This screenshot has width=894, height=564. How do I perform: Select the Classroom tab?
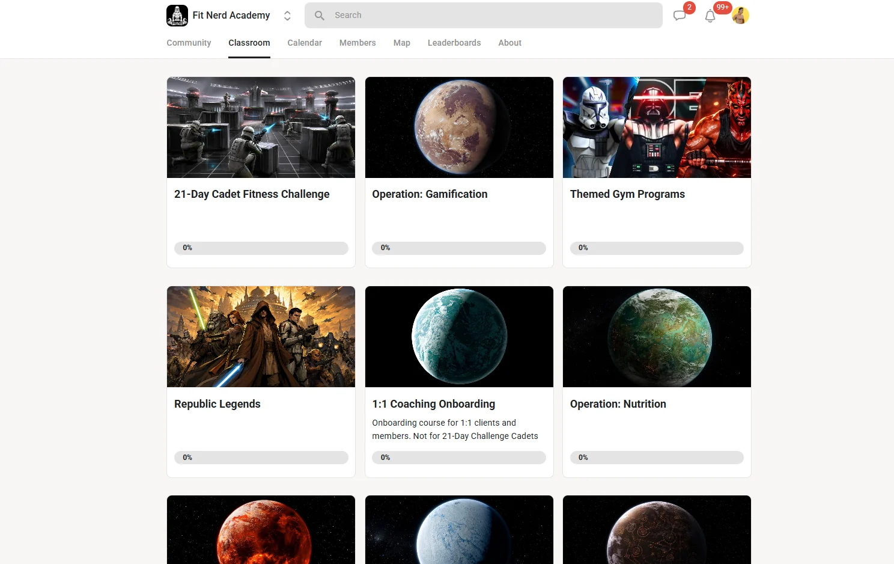[249, 43]
